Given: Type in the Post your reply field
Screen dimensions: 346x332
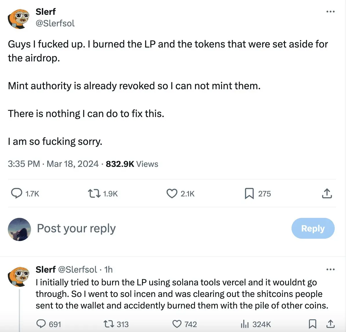Looking at the screenshot, I should pyautogui.click(x=145, y=228).
